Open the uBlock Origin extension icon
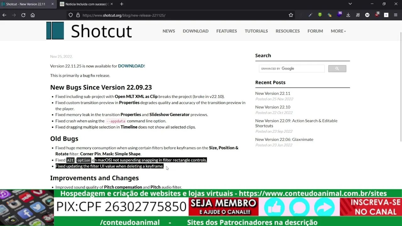 (x=377, y=14)
